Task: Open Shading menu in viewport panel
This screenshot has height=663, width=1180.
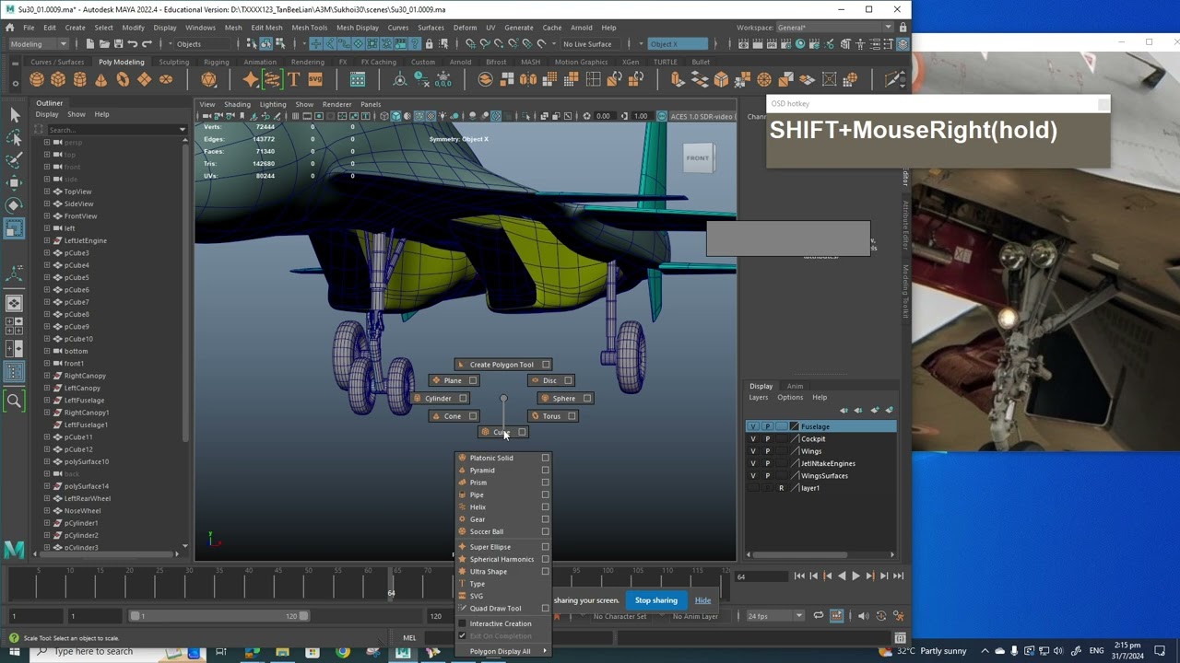Action: (237, 104)
